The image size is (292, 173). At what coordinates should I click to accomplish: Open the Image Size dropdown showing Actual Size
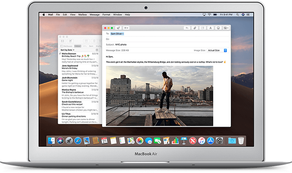pos(217,50)
